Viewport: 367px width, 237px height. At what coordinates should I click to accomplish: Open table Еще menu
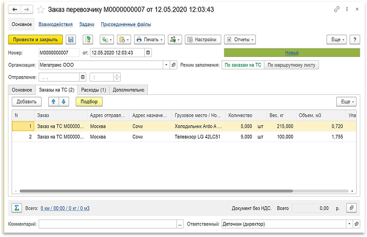click(x=346, y=102)
